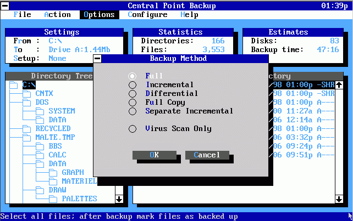Click the file row dated 11:27a
353x221 pixels.
tap(302, 111)
